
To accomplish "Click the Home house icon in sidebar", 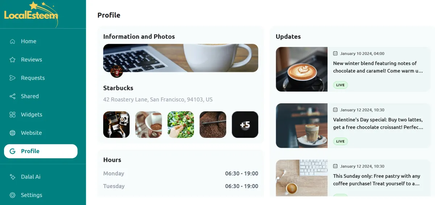I will (12, 41).
